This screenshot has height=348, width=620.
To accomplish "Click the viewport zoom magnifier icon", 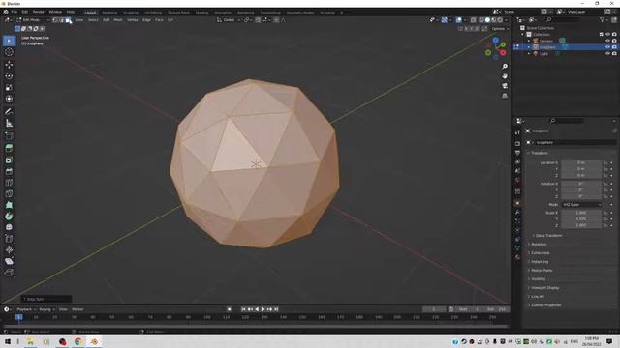I will coord(505,67).
